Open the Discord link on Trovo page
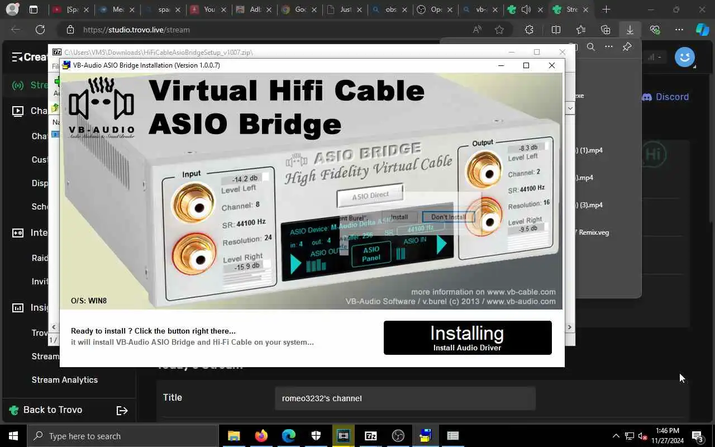The height and width of the screenshot is (447, 715). pyautogui.click(x=665, y=97)
